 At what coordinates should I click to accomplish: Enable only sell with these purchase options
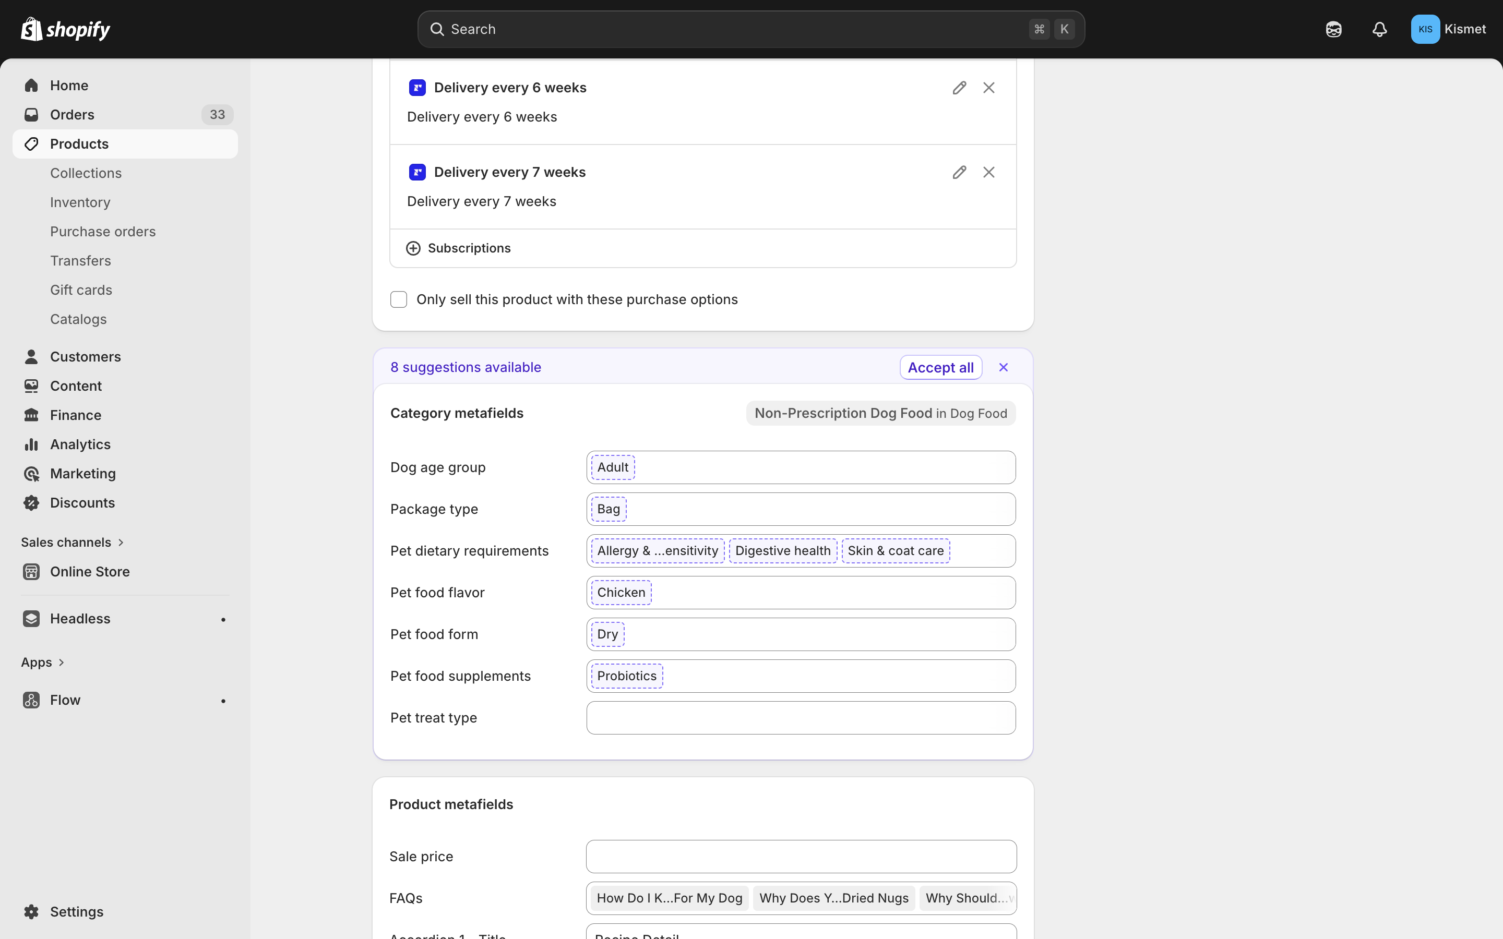click(398, 299)
